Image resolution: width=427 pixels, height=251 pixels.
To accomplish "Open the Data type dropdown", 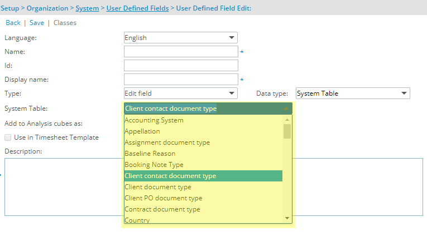I will point(353,93).
